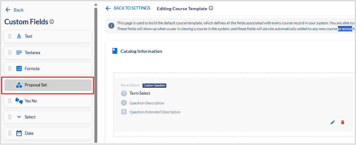Click the Custom Question badge
The image size is (356, 145).
coord(154,85)
